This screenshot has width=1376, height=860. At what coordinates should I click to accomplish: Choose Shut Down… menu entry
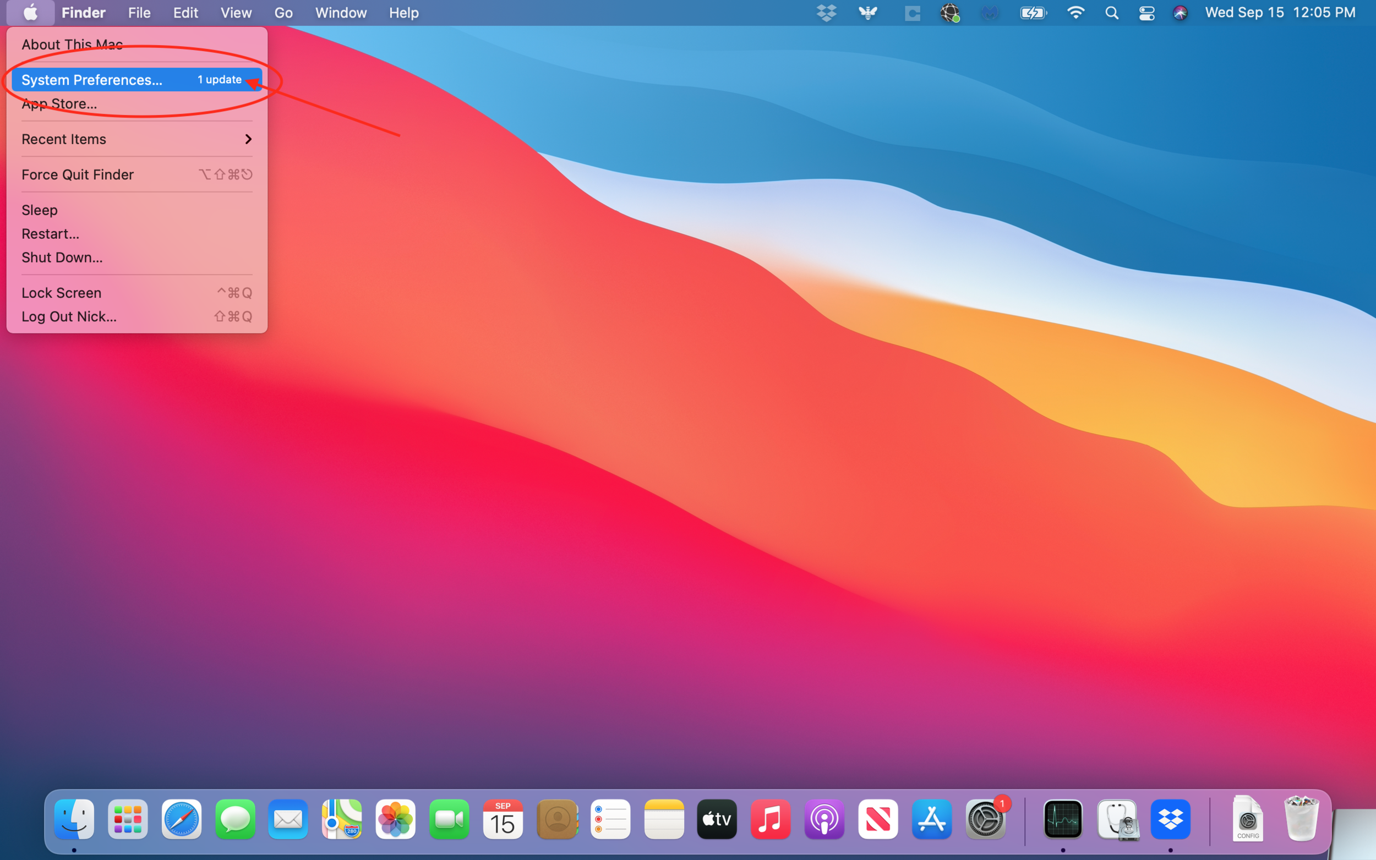pyautogui.click(x=136, y=258)
